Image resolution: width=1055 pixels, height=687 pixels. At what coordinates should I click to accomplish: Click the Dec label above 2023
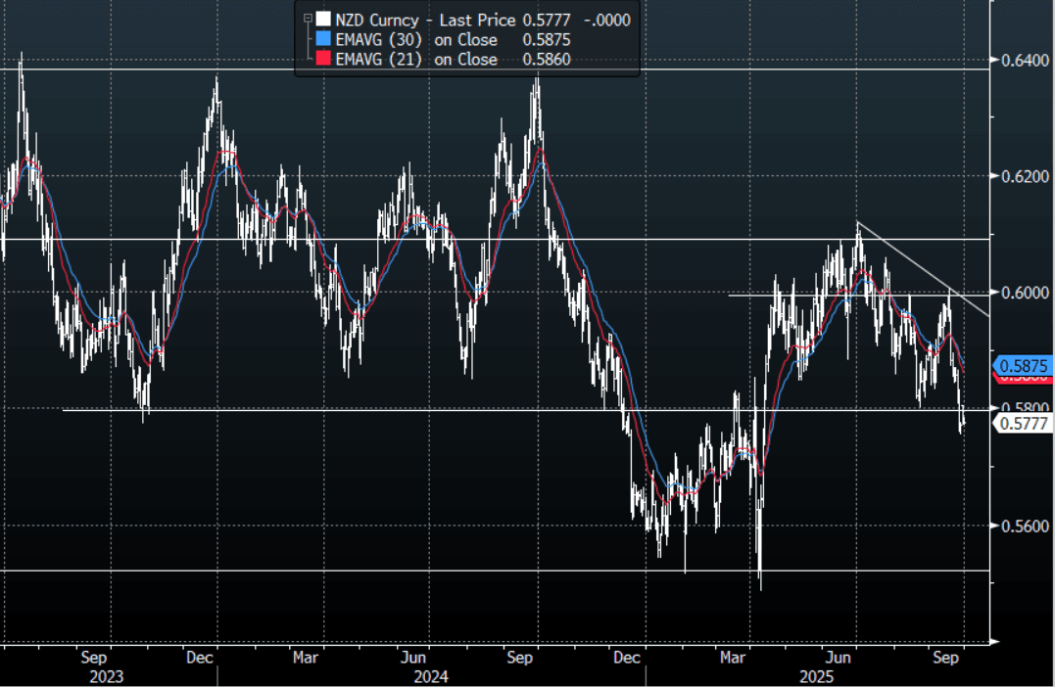(199, 658)
